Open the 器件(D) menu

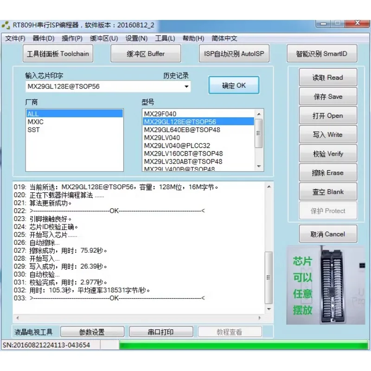(x=44, y=38)
